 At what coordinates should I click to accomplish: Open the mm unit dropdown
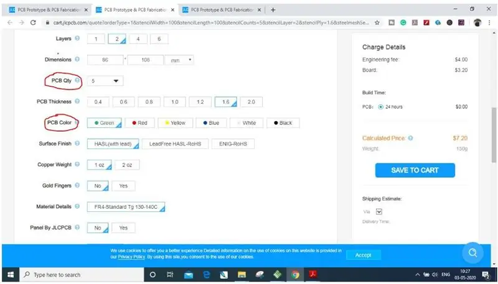click(x=179, y=60)
